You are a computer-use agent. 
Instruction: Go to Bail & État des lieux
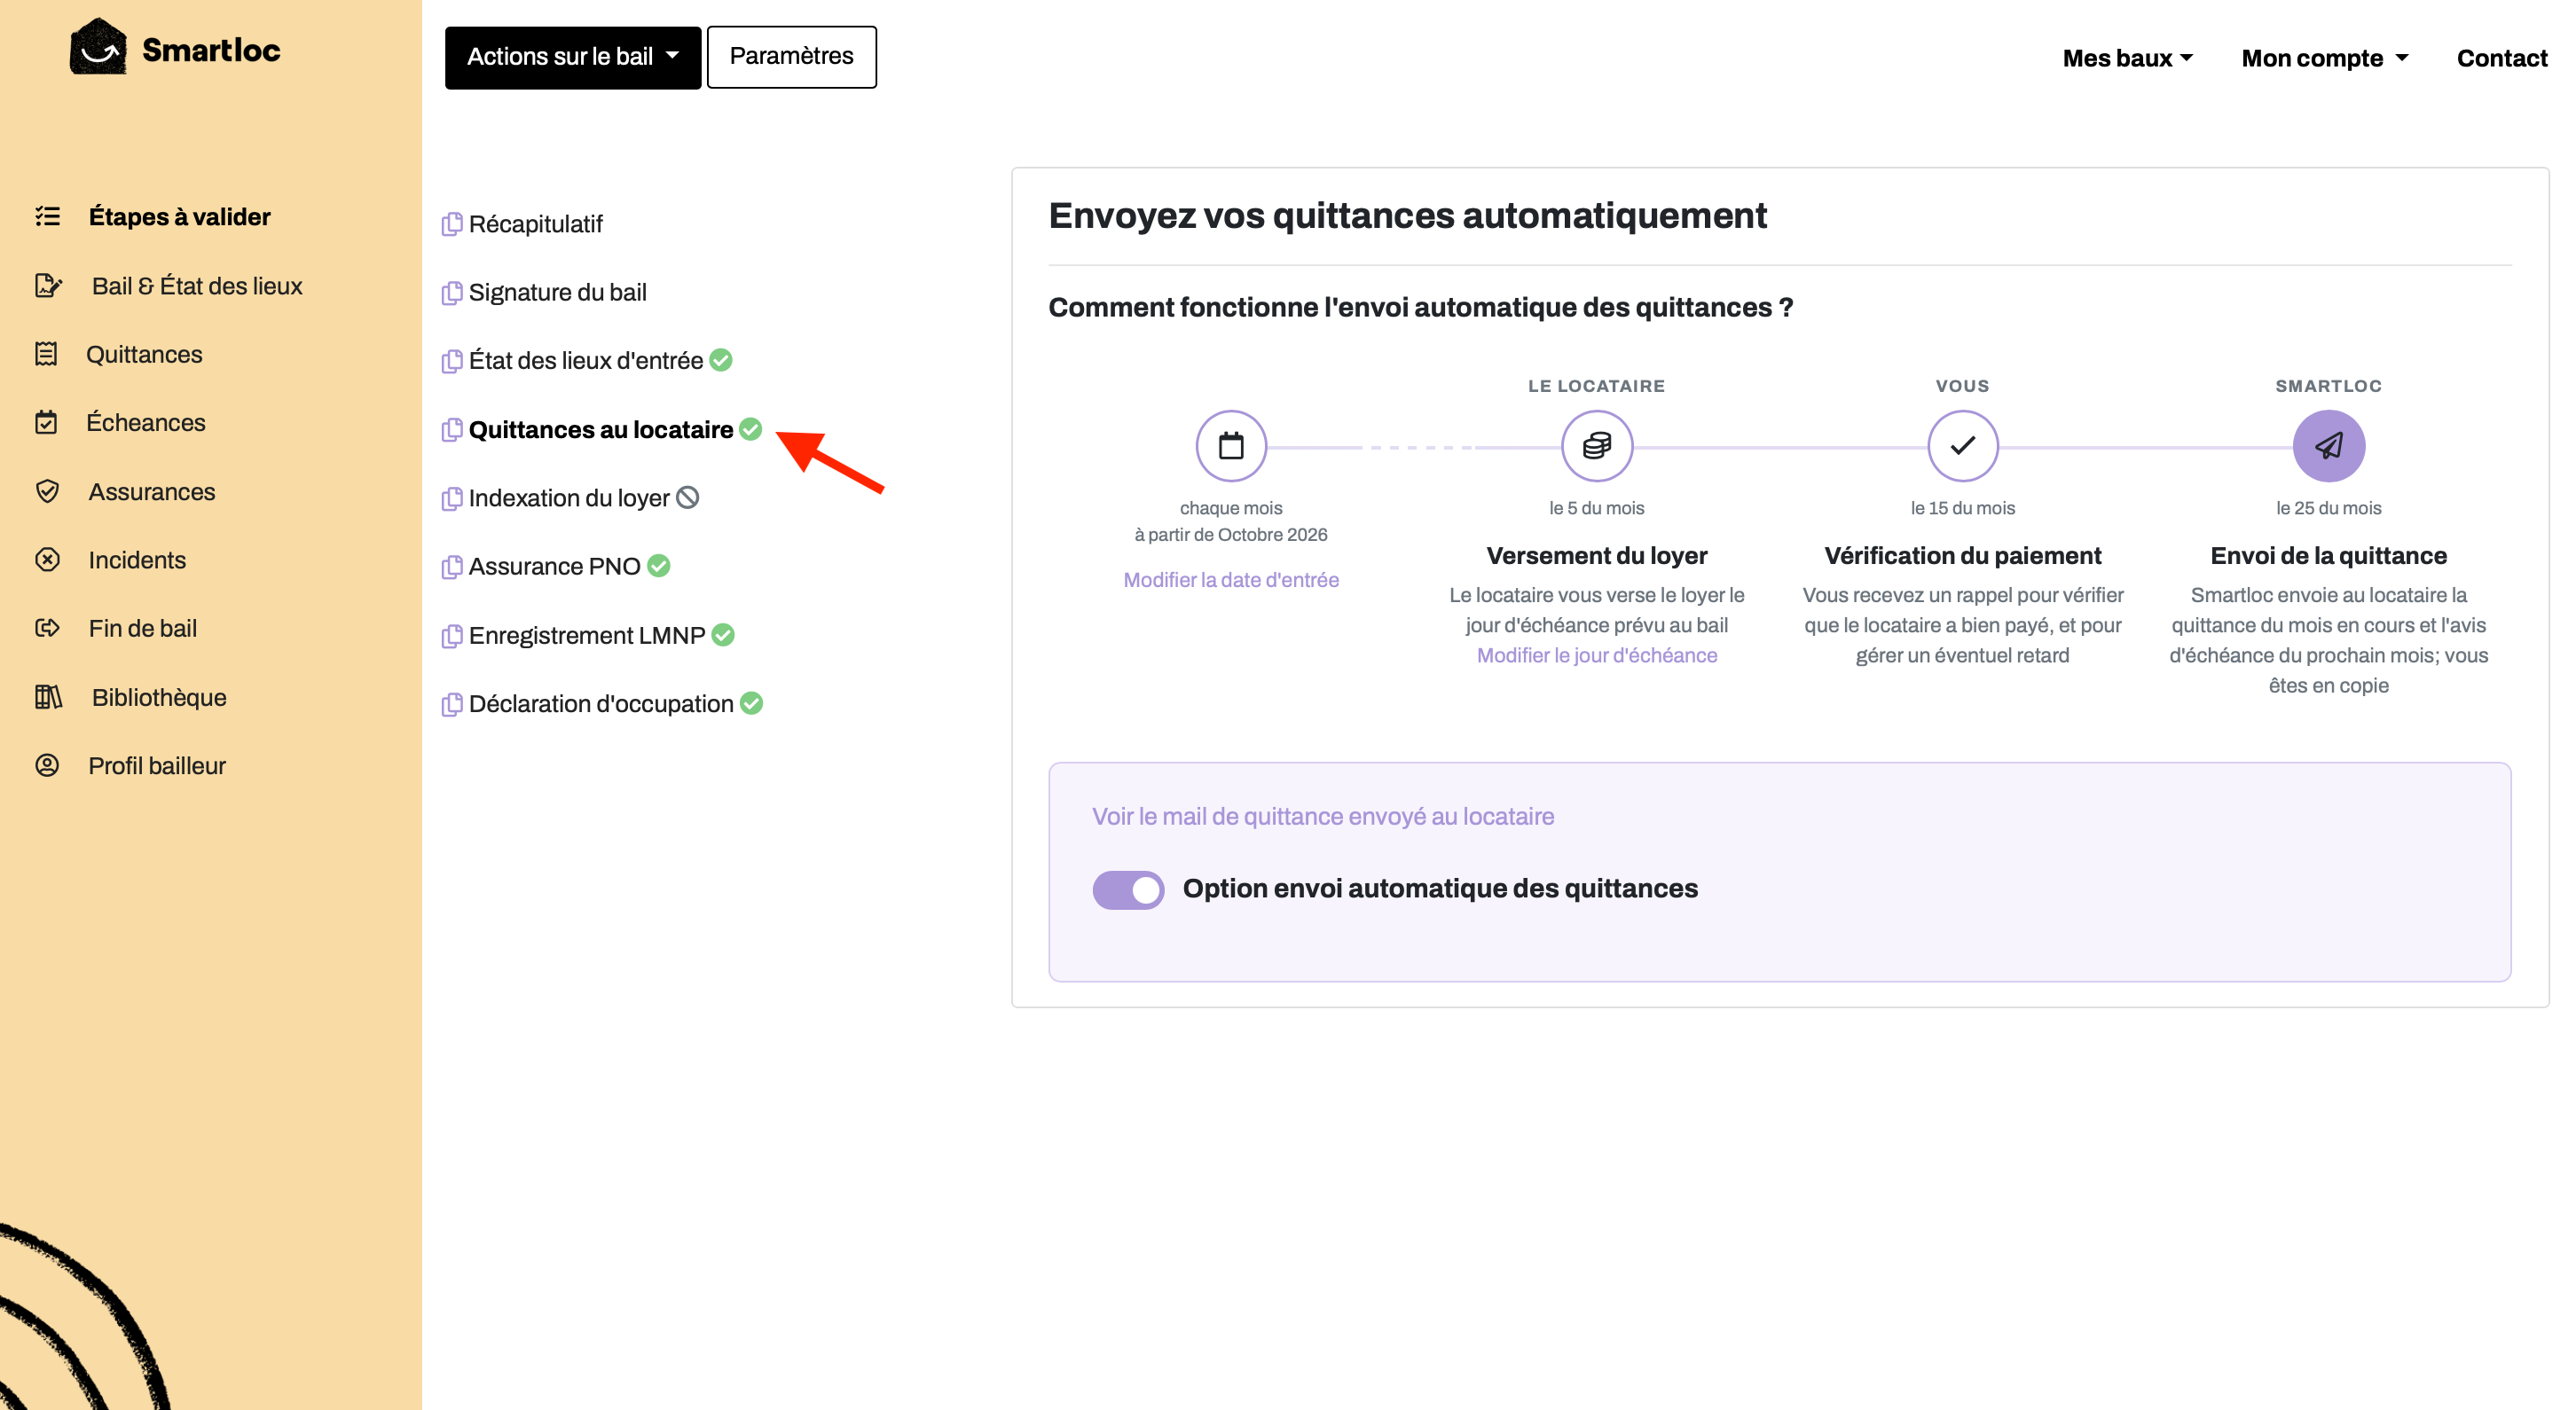point(197,285)
